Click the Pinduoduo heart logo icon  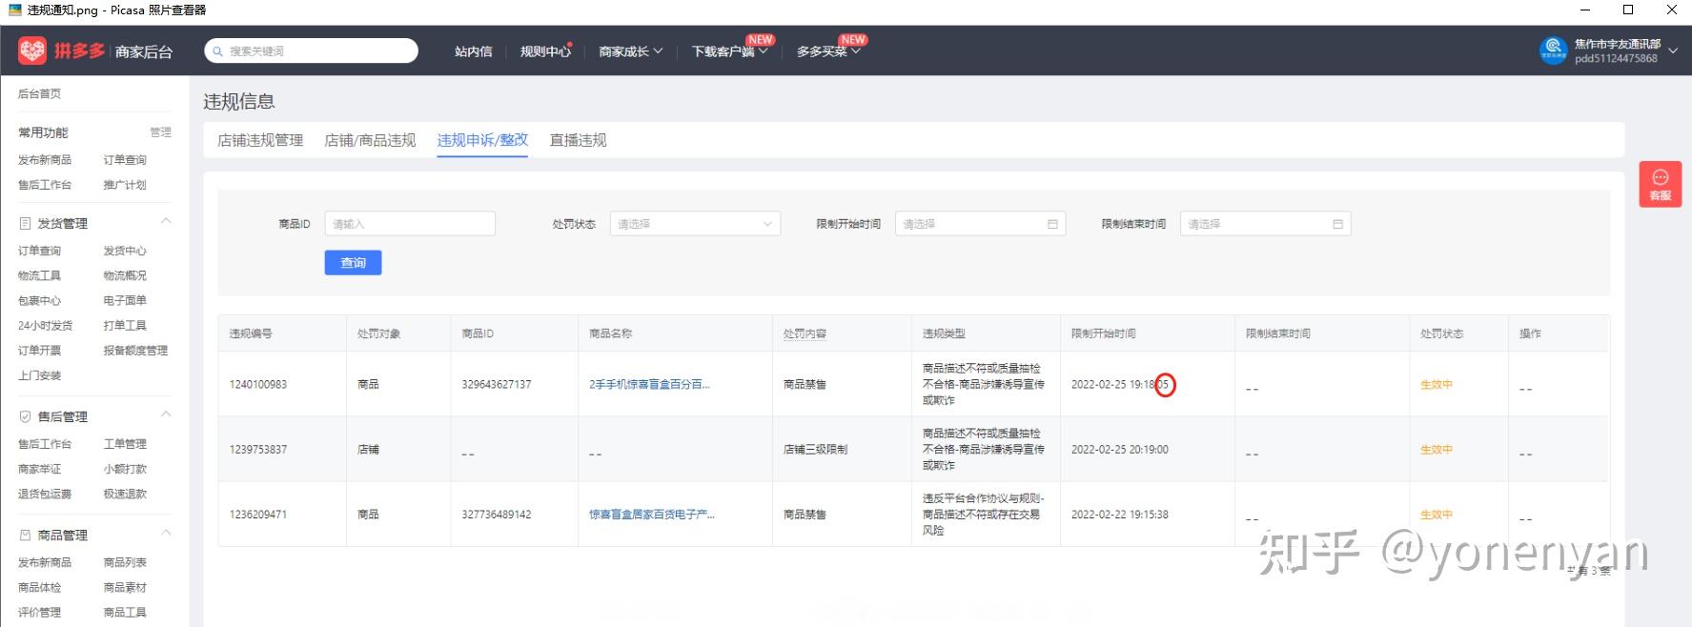(32, 51)
